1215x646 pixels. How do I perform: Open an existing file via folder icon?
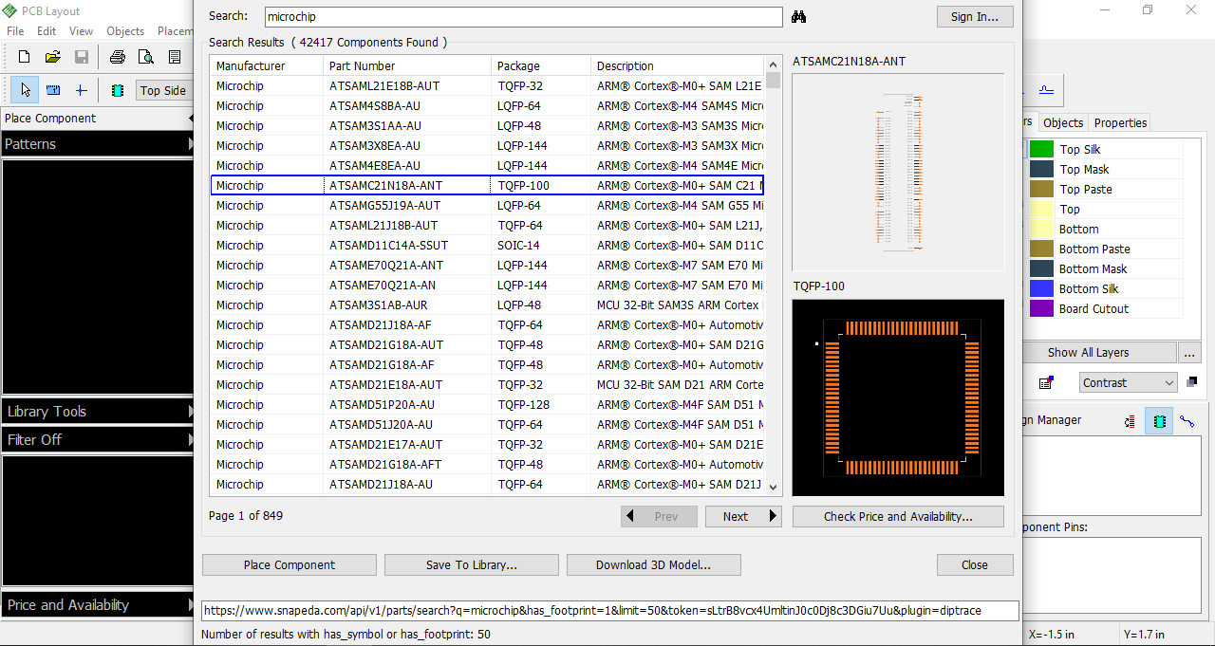point(52,57)
